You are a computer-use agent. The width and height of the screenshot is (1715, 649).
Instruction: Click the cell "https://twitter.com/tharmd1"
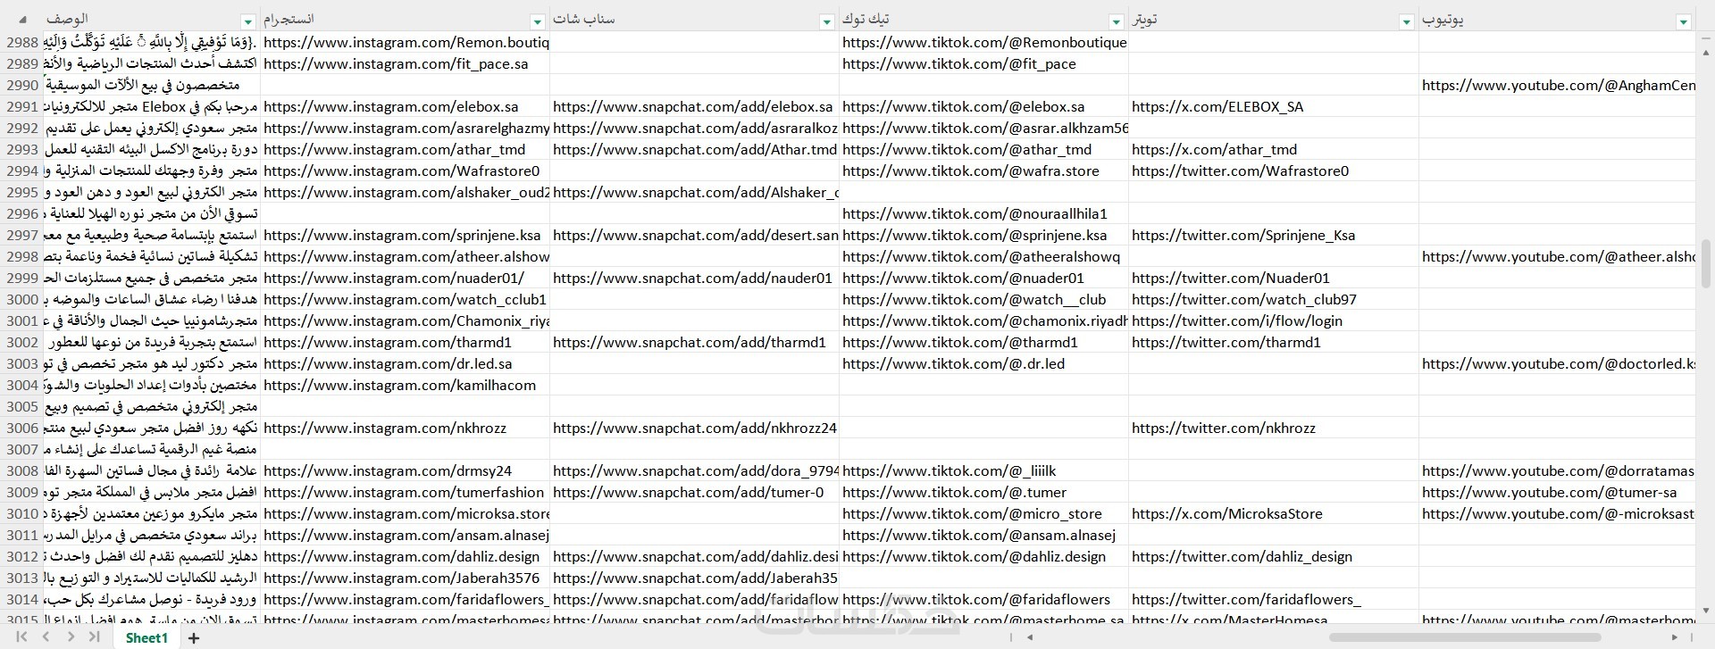tap(1274, 343)
